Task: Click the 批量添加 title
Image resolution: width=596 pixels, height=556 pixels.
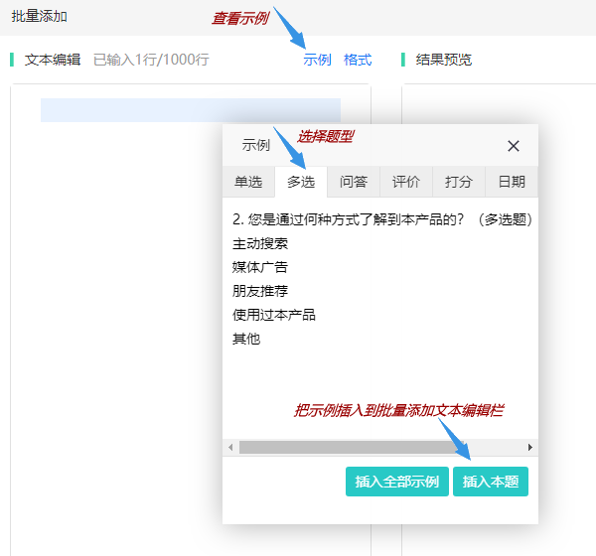Action: pyautogui.click(x=40, y=17)
